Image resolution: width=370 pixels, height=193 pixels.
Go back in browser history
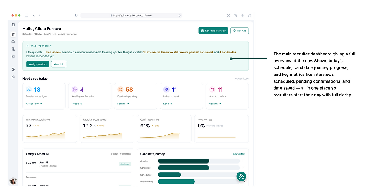coord(34,15)
